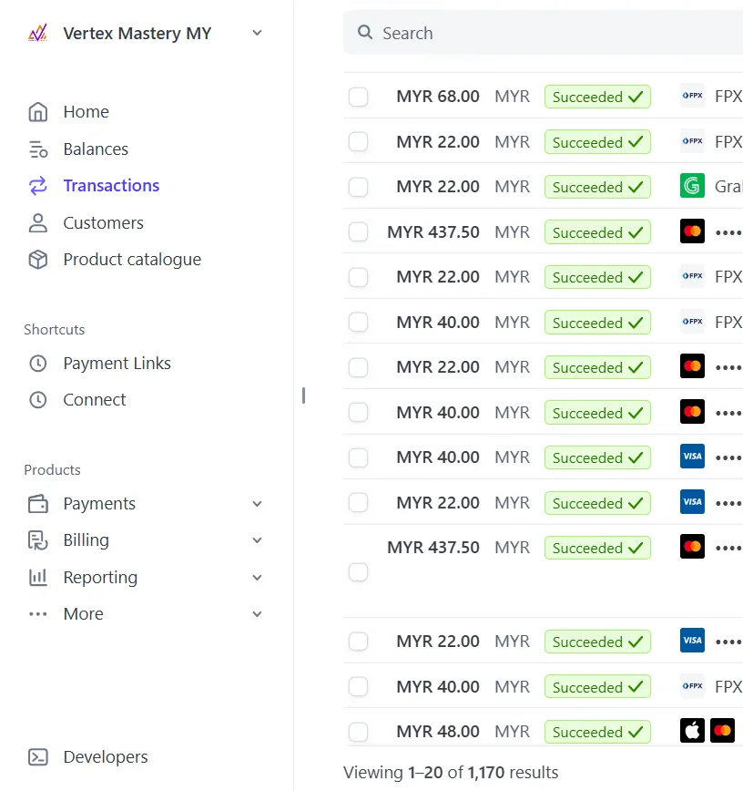Expand the More section chevron

(x=257, y=614)
